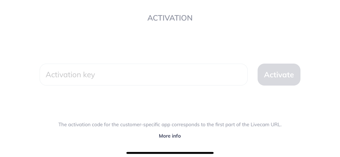This screenshot has height=157, width=340.
Task: Tap inside the rounded key entry box
Action: (x=143, y=75)
